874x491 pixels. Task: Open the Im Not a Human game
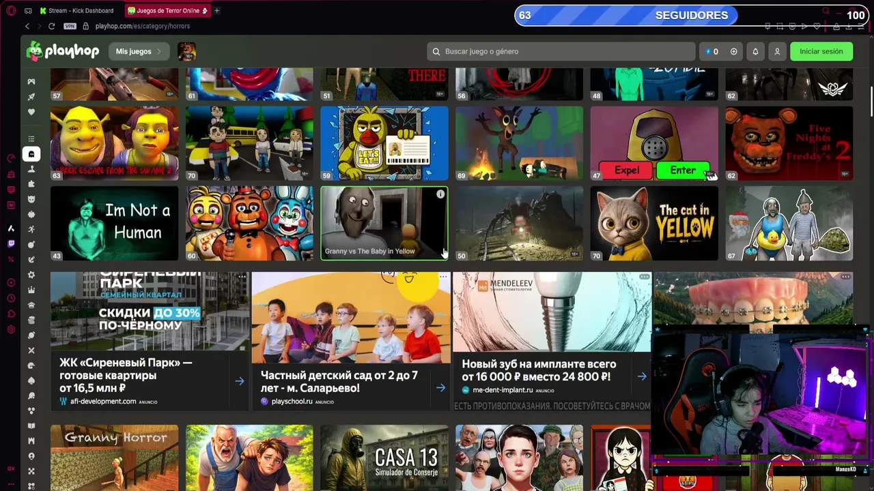(x=114, y=224)
